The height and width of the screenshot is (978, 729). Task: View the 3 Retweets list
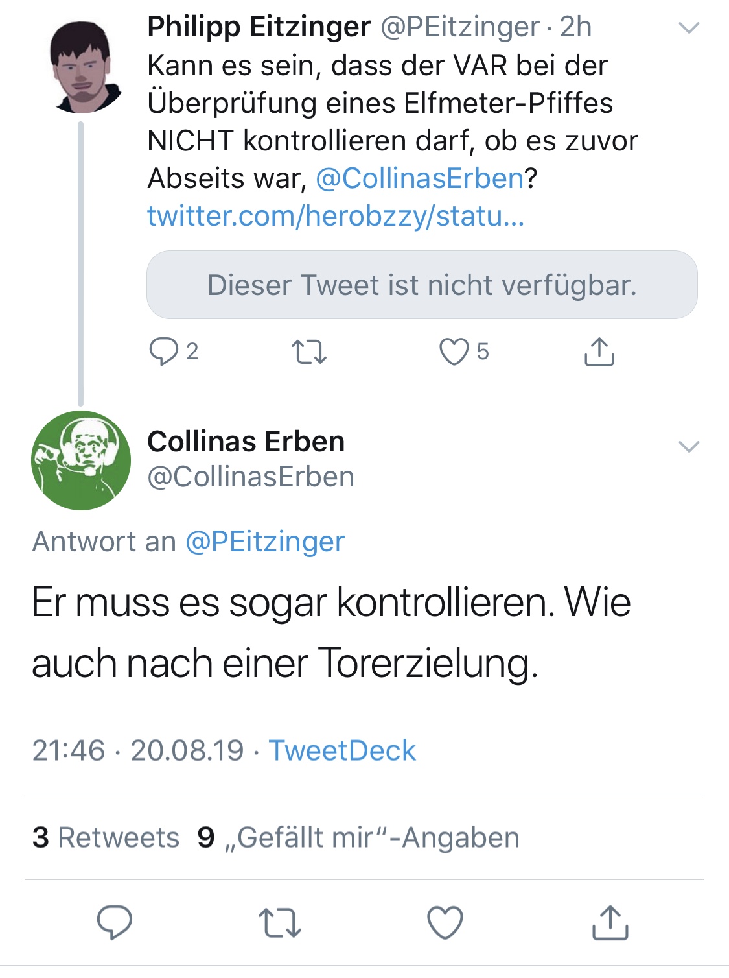pos(106,837)
